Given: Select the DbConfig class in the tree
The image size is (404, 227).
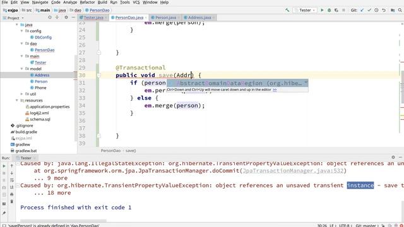Looking at the screenshot, I should click(43, 37).
